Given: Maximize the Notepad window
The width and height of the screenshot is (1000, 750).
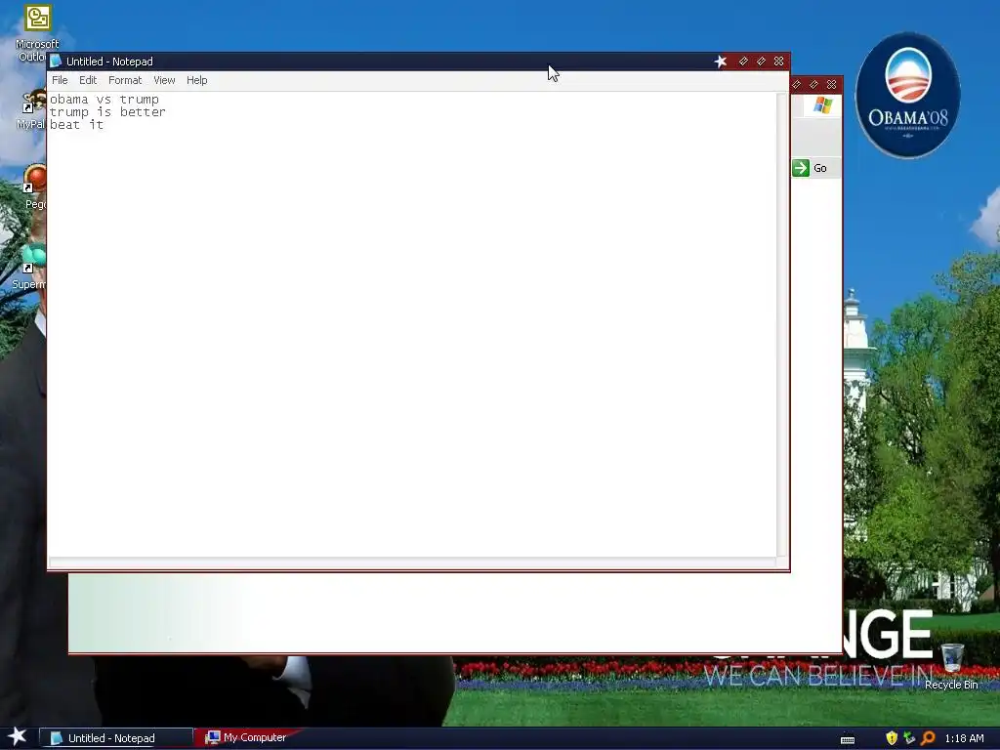Looking at the screenshot, I should pyautogui.click(x=761, y=62).
